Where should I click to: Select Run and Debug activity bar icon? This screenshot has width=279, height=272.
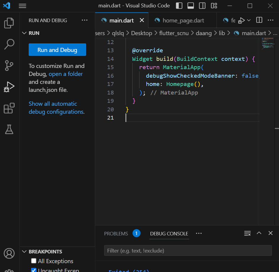pos(9,87)
